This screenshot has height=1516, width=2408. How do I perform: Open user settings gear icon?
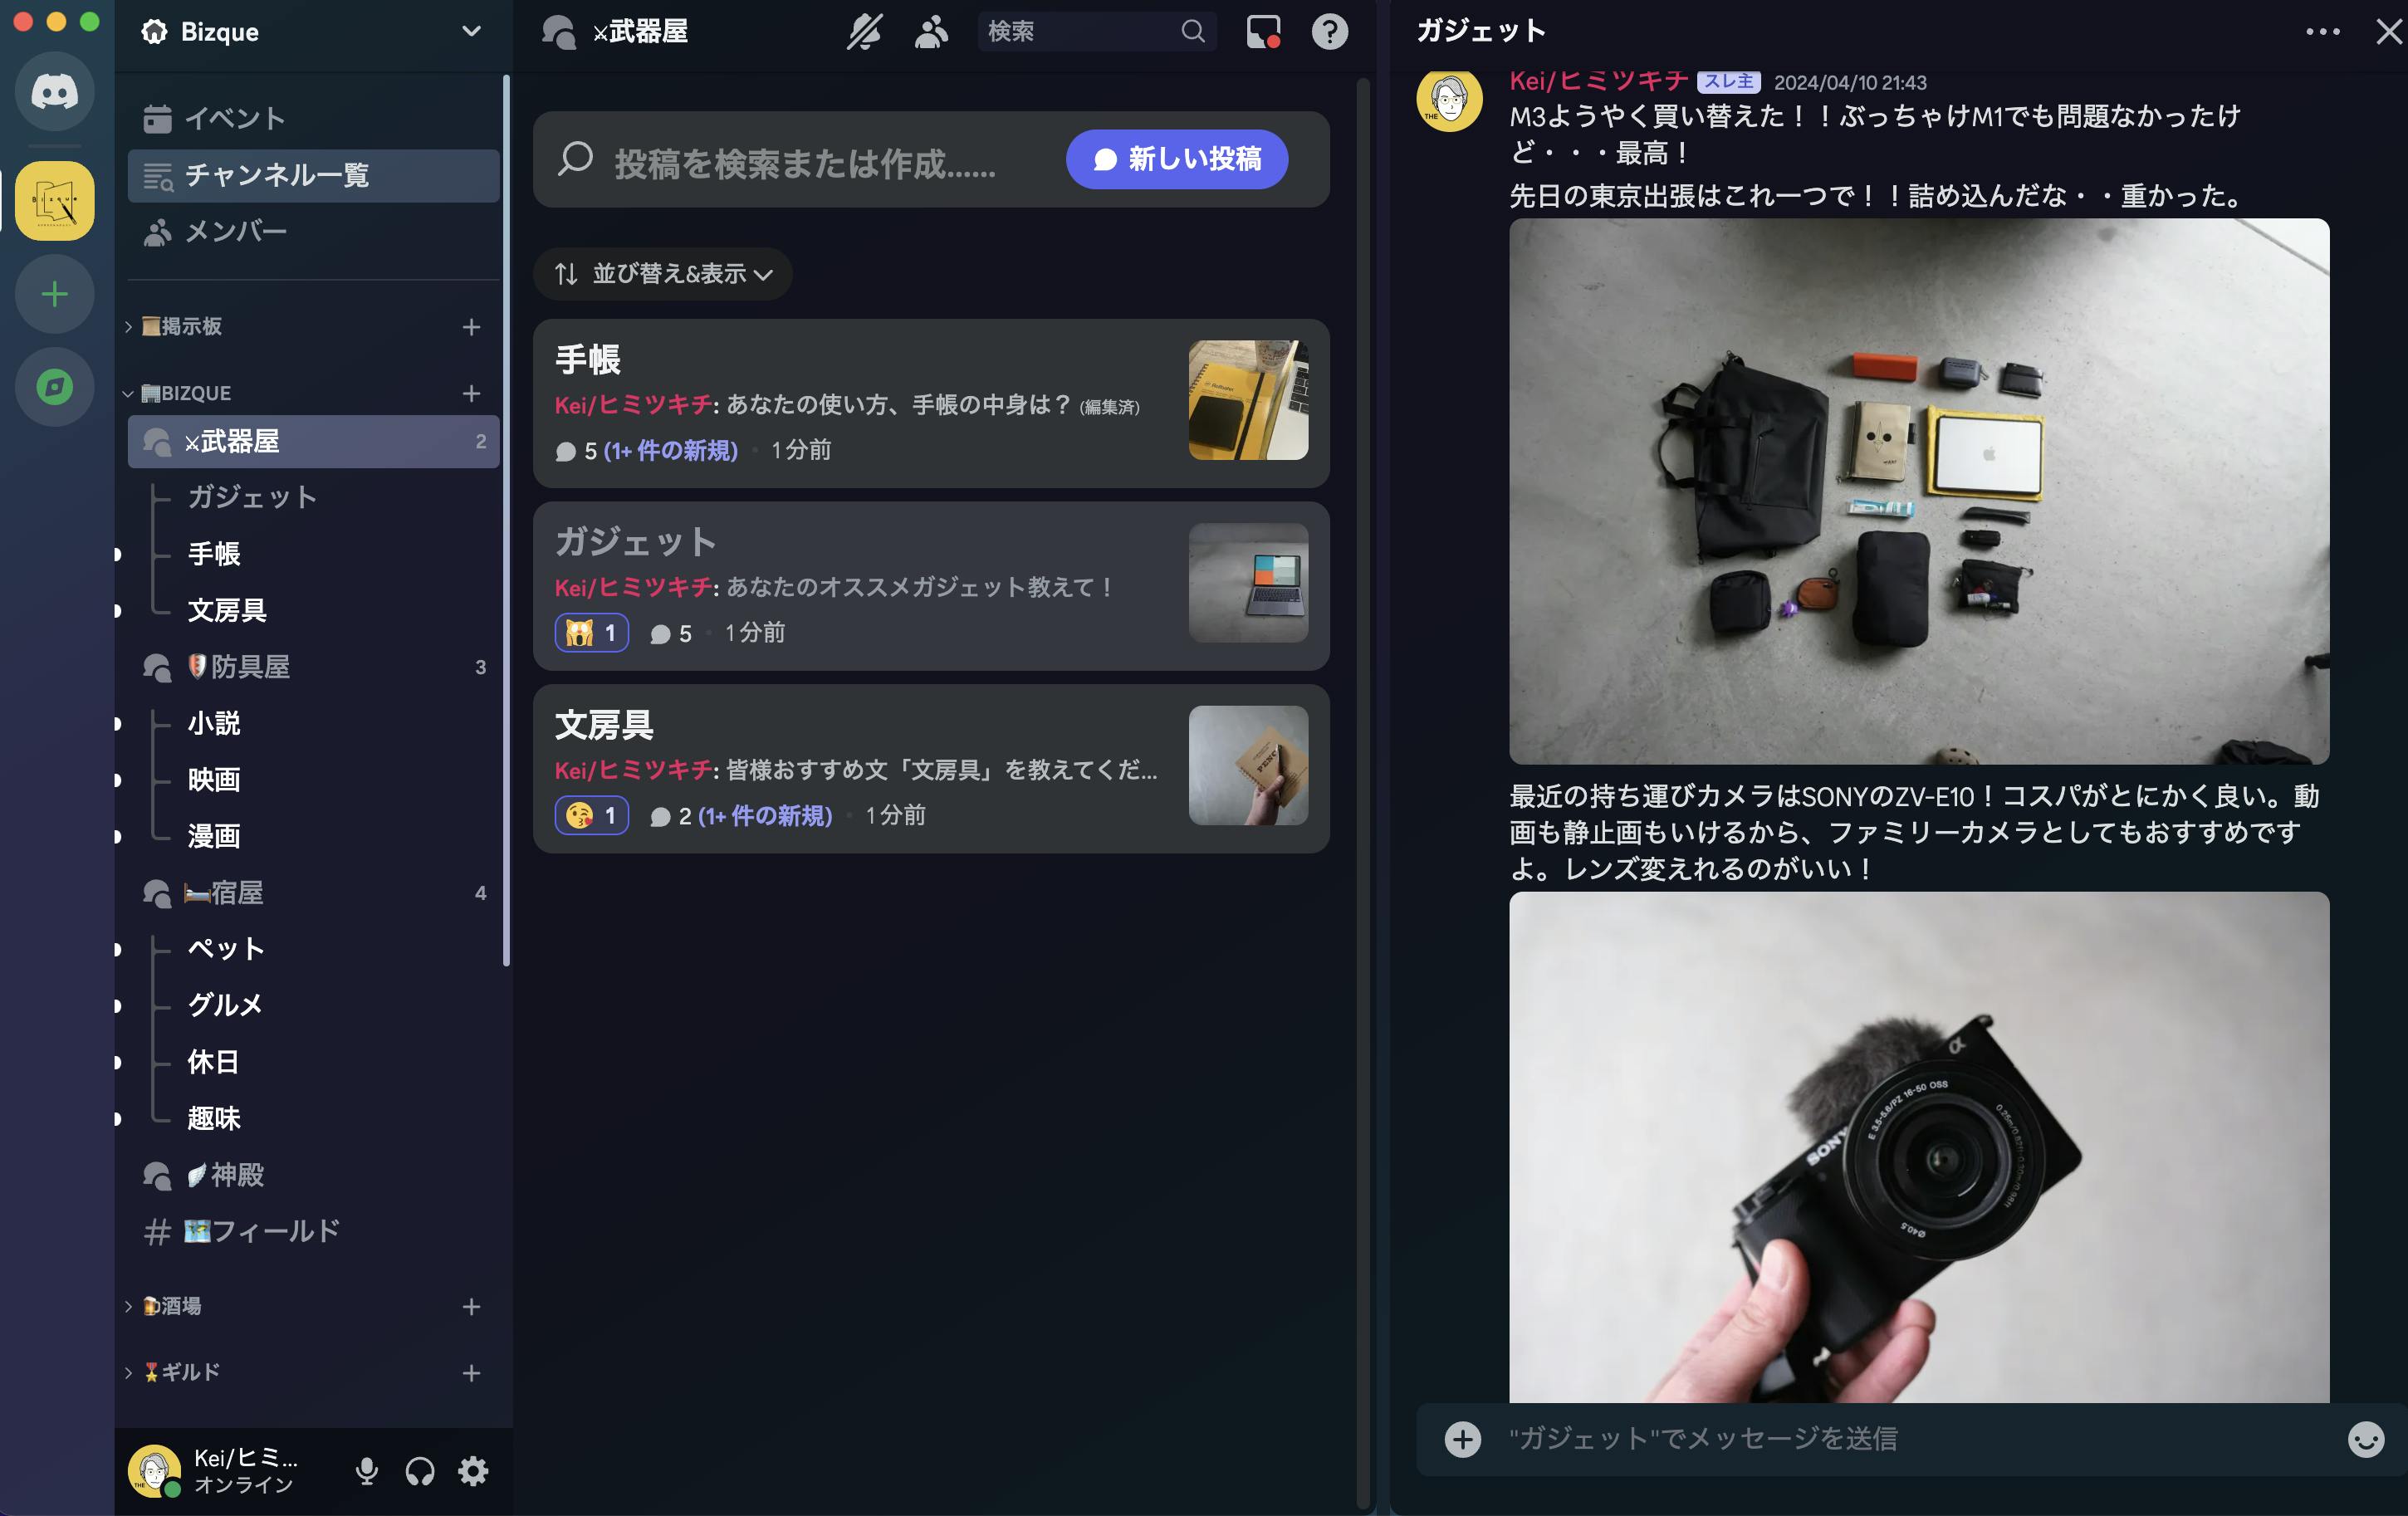[x=473, y=1471]
